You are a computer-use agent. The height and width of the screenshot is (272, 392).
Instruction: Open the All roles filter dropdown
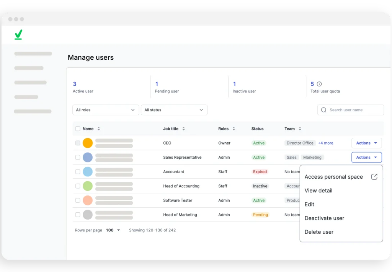click(106, 110)
